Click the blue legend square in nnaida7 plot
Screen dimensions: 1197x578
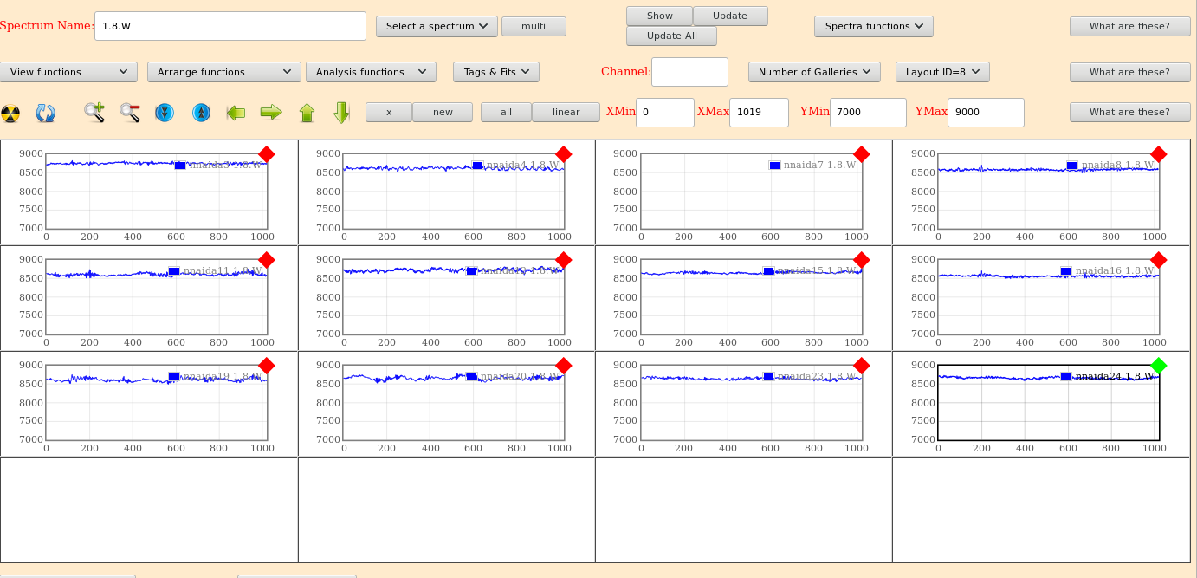coord(774,165)
